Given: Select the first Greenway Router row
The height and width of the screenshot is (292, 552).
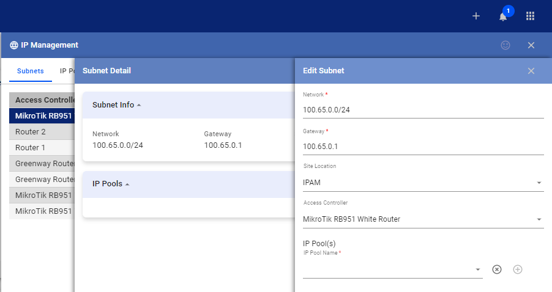Looking at the screenshot, I should [x=42, y=163].
